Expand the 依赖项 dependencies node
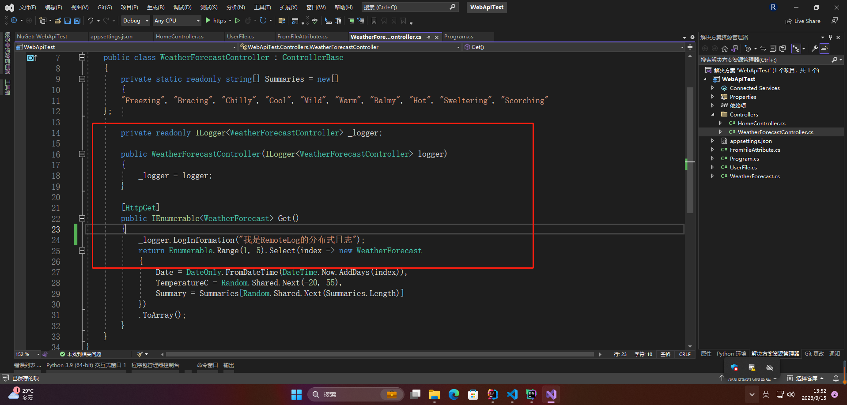This screenshot has height=405, width=847. click(713, 105)
